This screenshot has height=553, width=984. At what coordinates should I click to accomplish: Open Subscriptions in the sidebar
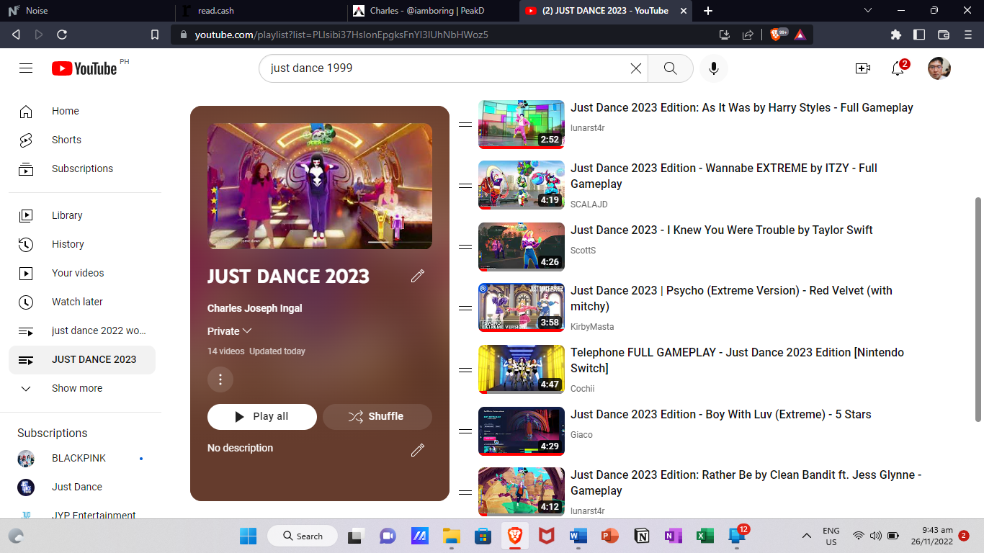click(x=82, y=168)
